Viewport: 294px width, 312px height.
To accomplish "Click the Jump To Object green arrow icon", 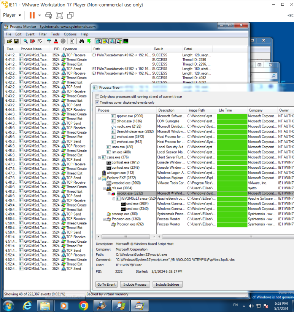I will point(89,41).
